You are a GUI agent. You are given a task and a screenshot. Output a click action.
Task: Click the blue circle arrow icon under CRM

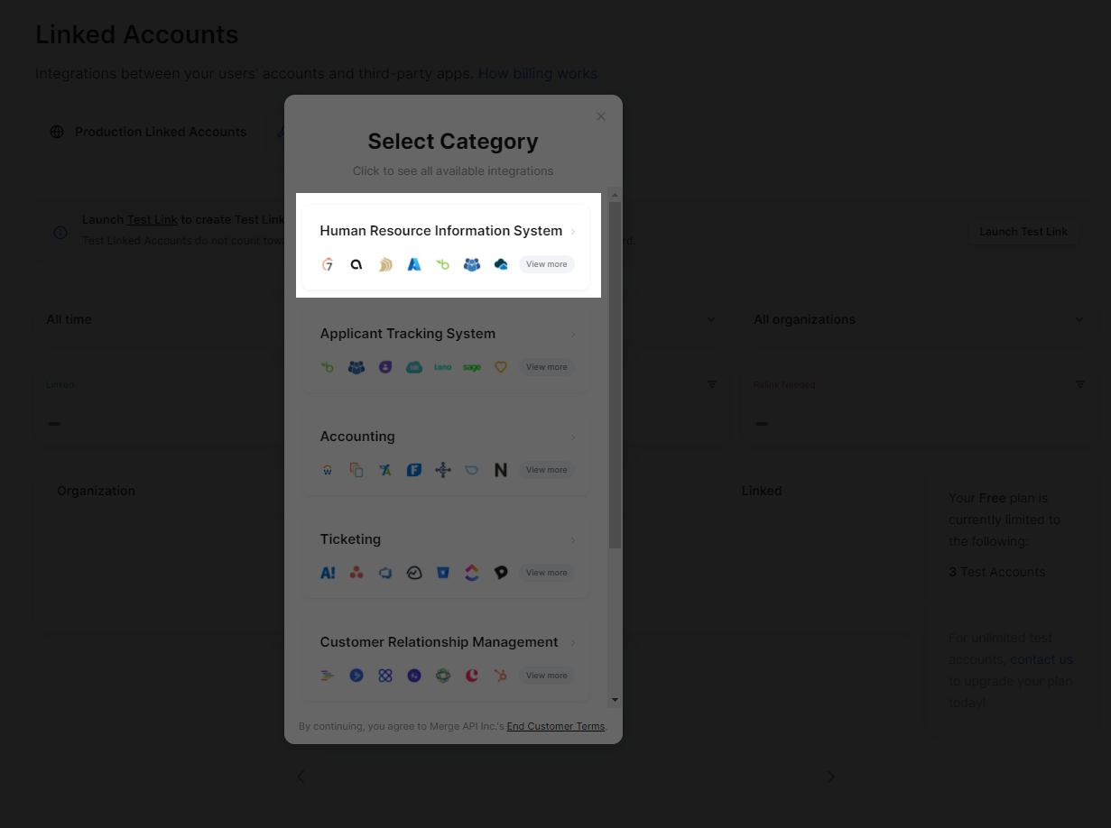pyautogui.click(x=356, y=676)
